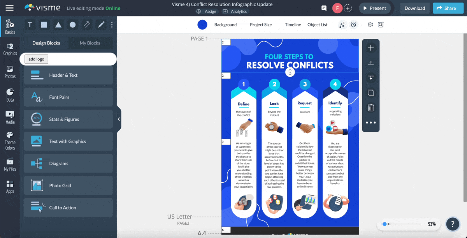The image size is (467, 238).
Task: Expand the block options with three dots
Action: pyautogui.click(x=370, y=122)
